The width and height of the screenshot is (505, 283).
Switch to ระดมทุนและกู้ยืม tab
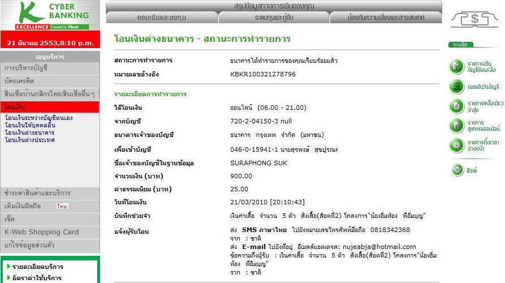click(x=274, y=18)
